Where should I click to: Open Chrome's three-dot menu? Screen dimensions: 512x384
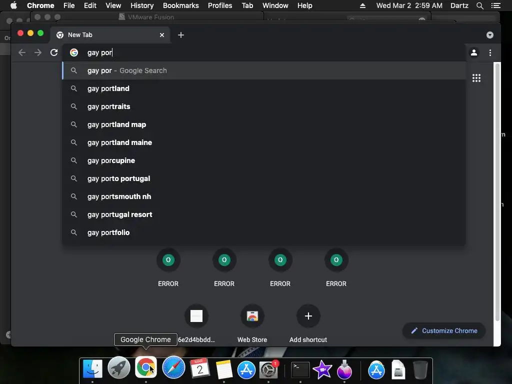(490, 52)
